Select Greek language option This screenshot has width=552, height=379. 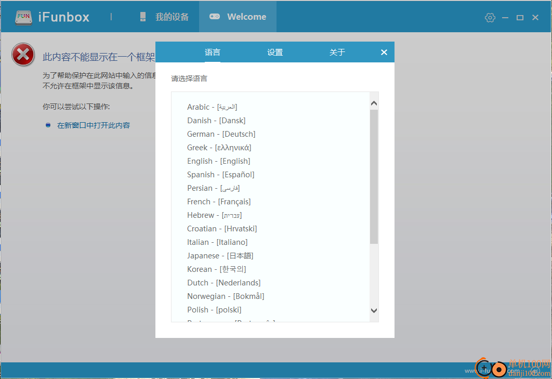[219, 148]
